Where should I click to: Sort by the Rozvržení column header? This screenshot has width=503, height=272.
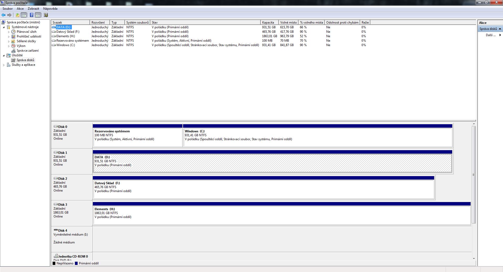coord(100,23)
